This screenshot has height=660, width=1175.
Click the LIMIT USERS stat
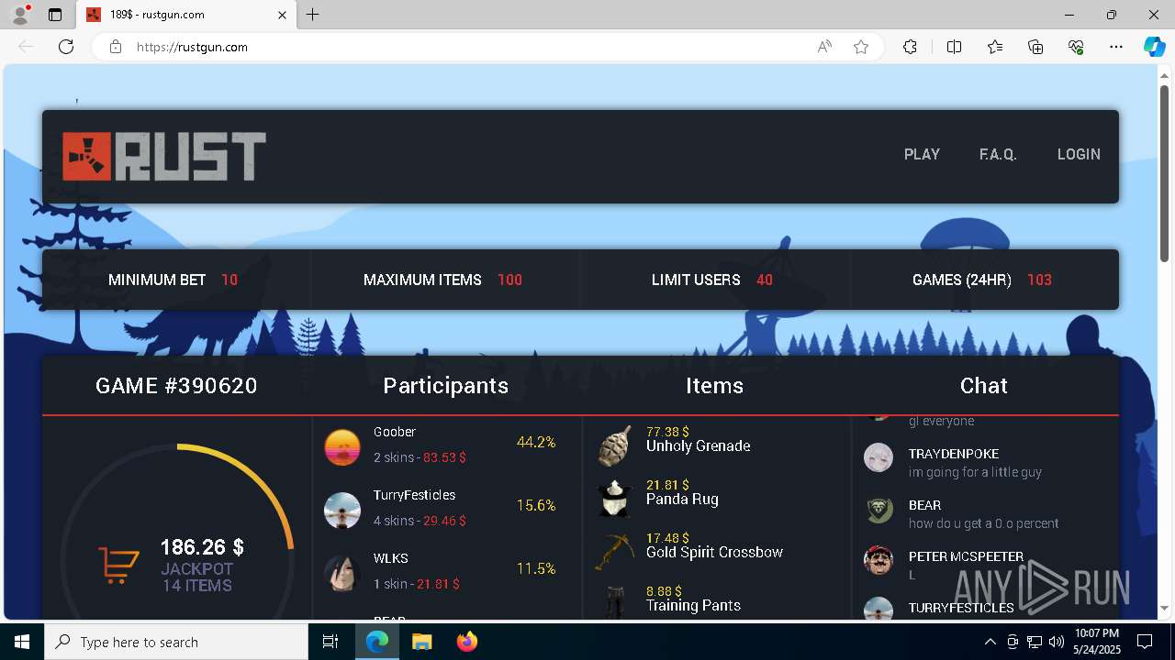tap(712, 280)
